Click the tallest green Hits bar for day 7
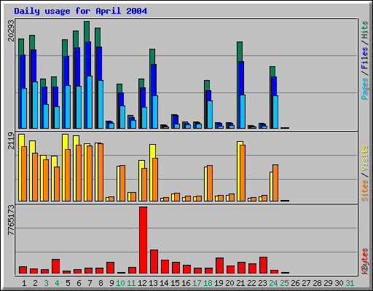The image size is (373, 291). (87, 31)
